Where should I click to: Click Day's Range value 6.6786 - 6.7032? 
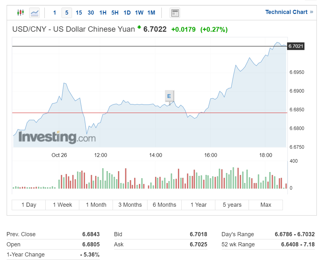(295, 234)
